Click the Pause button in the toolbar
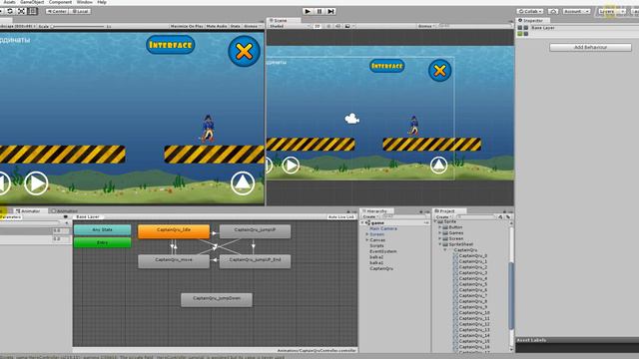This screenshot has height=359, width=639. coord(319,11)
